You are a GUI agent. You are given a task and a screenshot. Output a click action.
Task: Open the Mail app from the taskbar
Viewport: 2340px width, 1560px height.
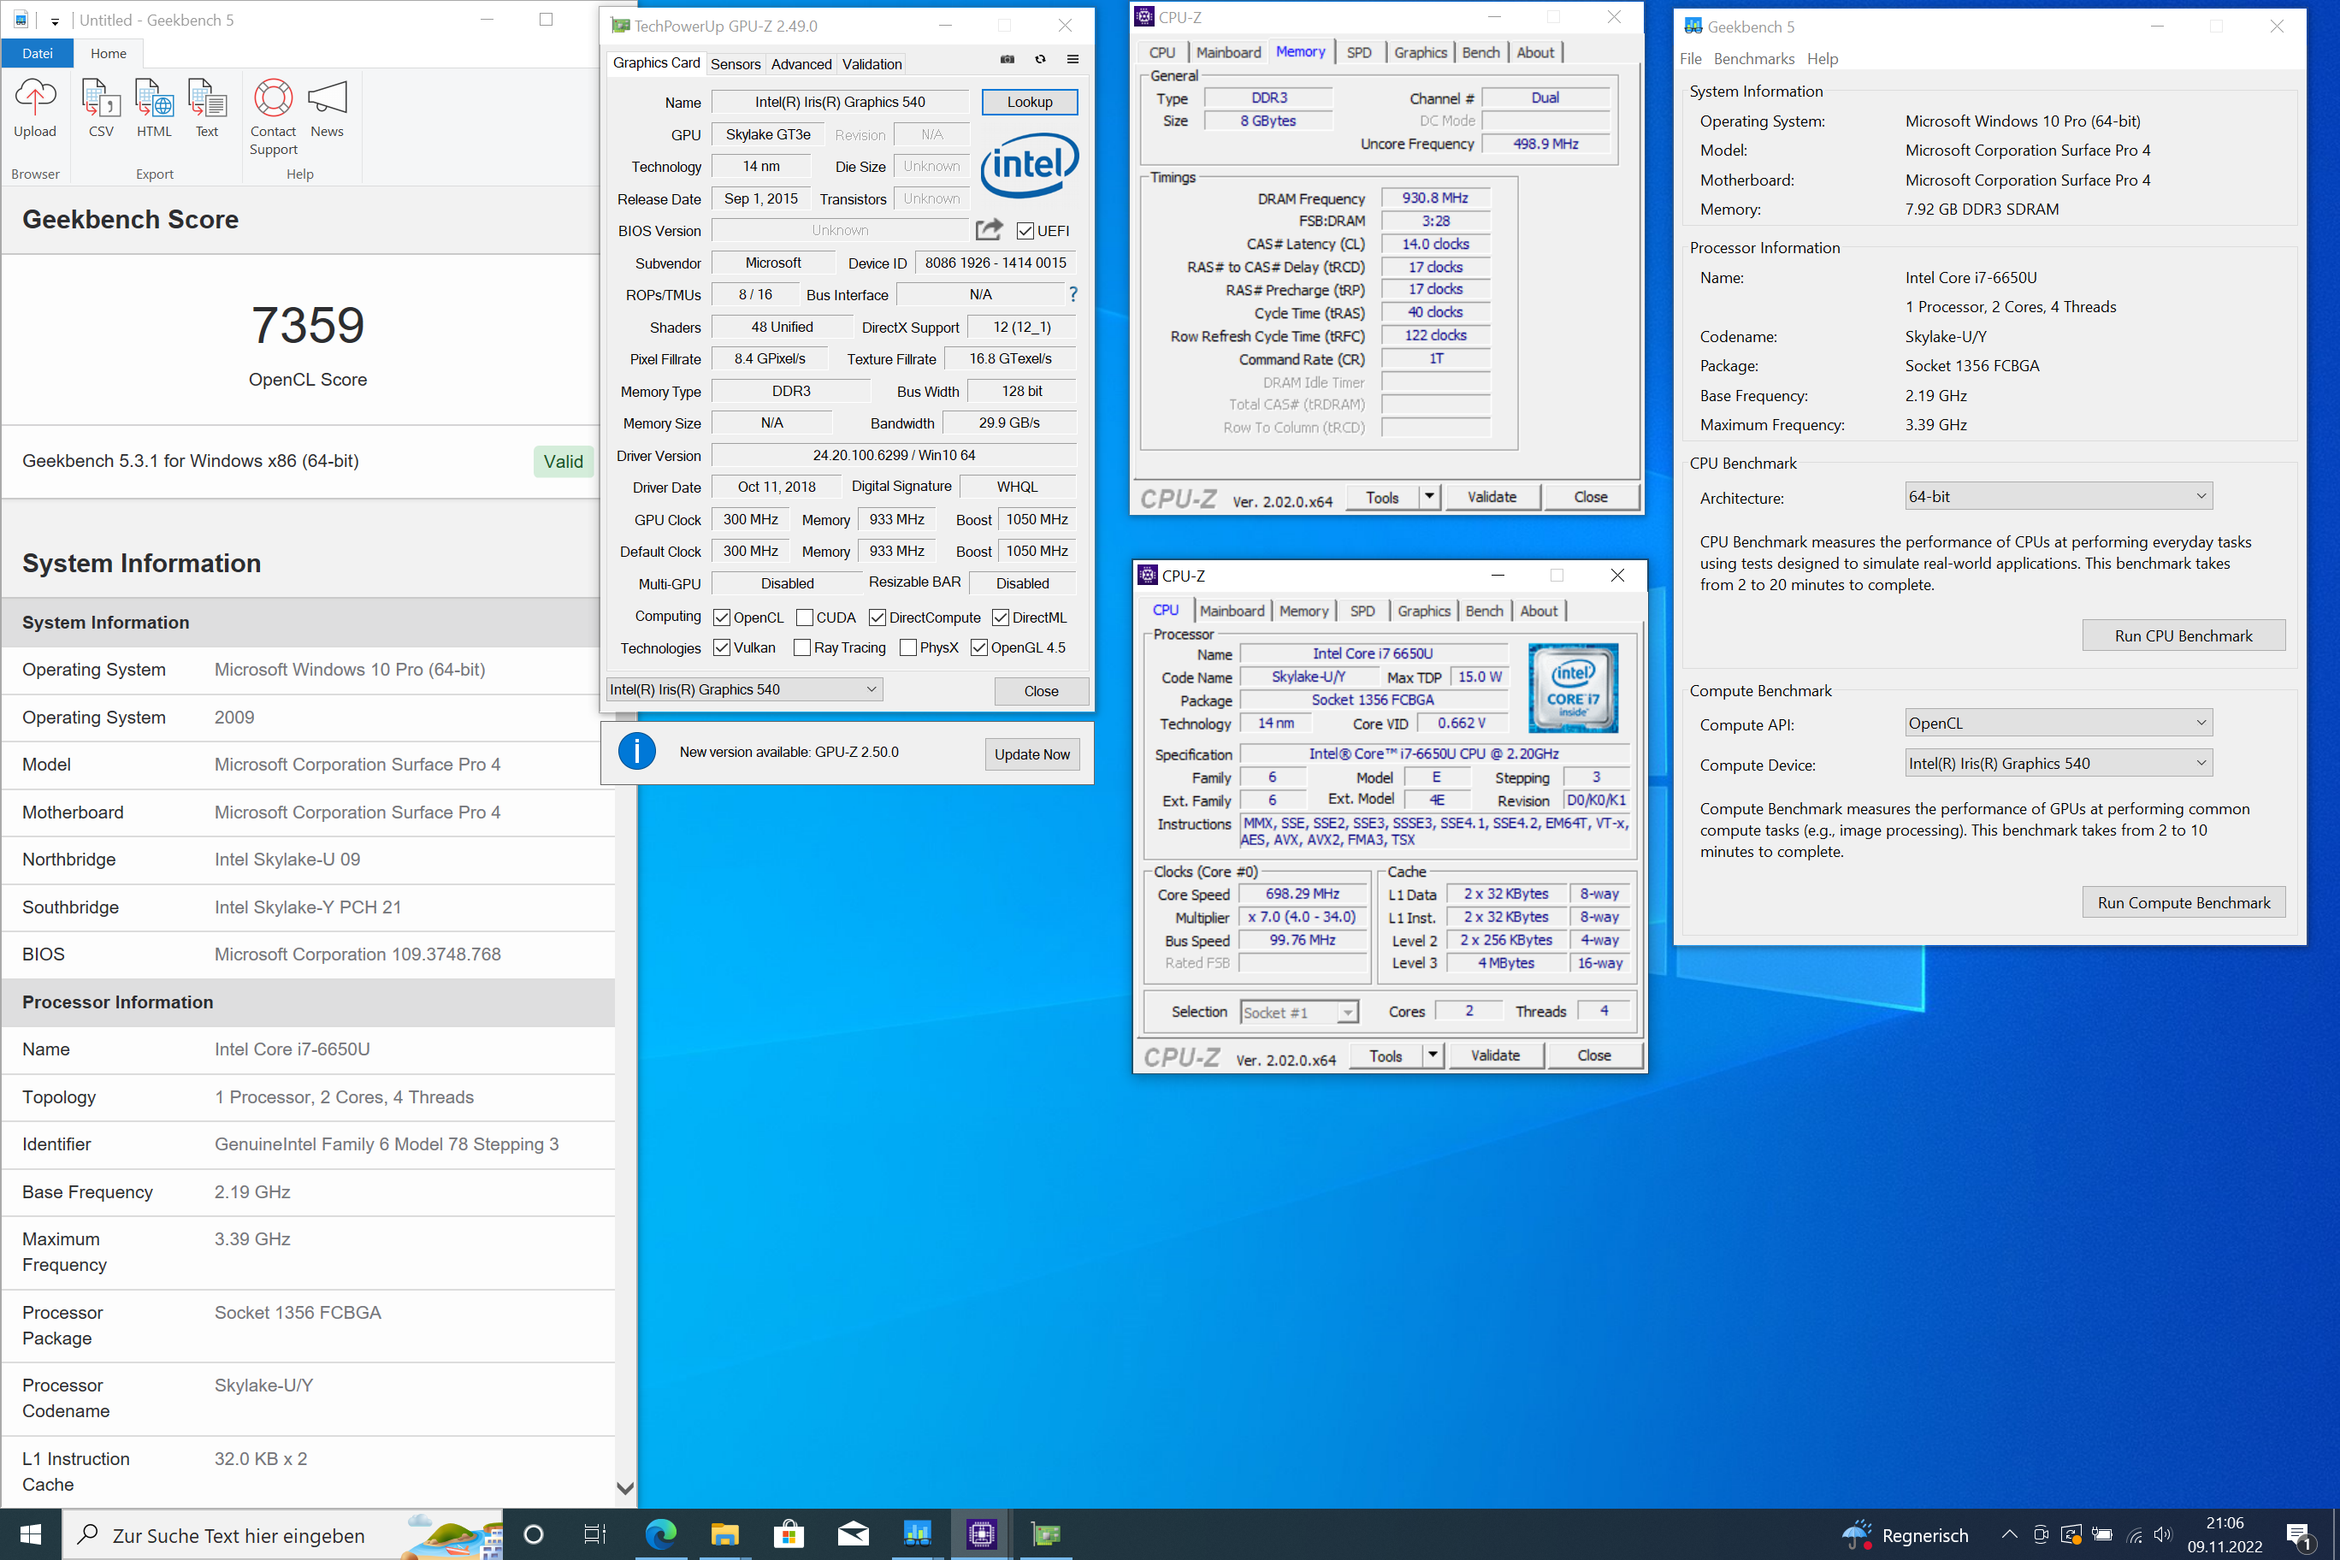853,1534
